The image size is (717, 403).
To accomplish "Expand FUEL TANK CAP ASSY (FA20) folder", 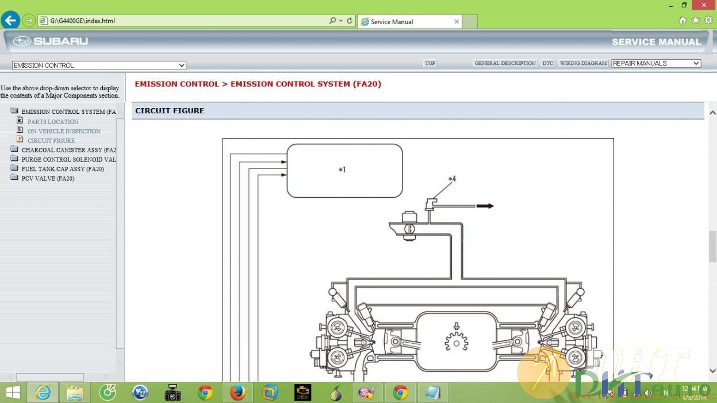I will coord(14,168).
